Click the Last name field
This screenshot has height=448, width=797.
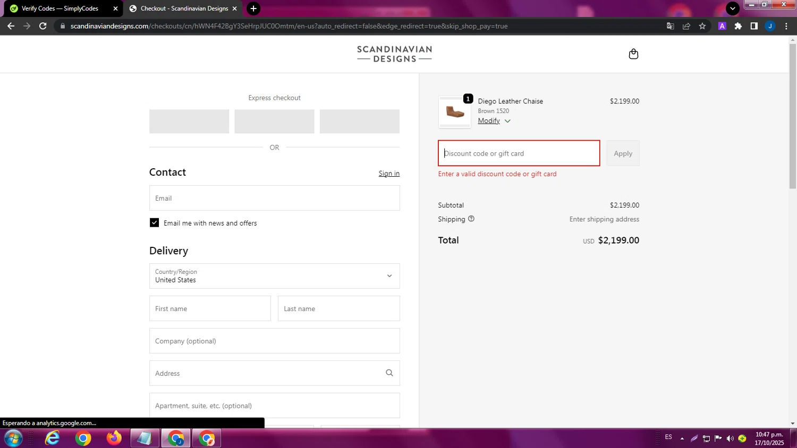pos(339,308)
